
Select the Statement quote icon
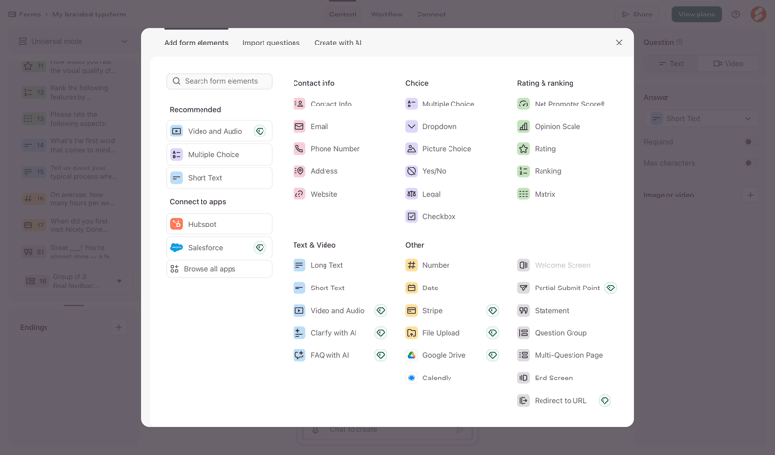pos(523,310)
